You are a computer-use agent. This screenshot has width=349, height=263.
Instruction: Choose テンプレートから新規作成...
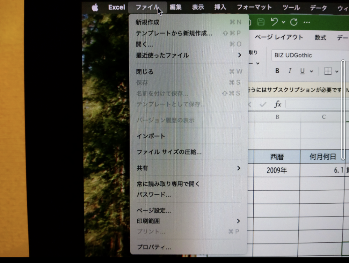pos(189,33)
